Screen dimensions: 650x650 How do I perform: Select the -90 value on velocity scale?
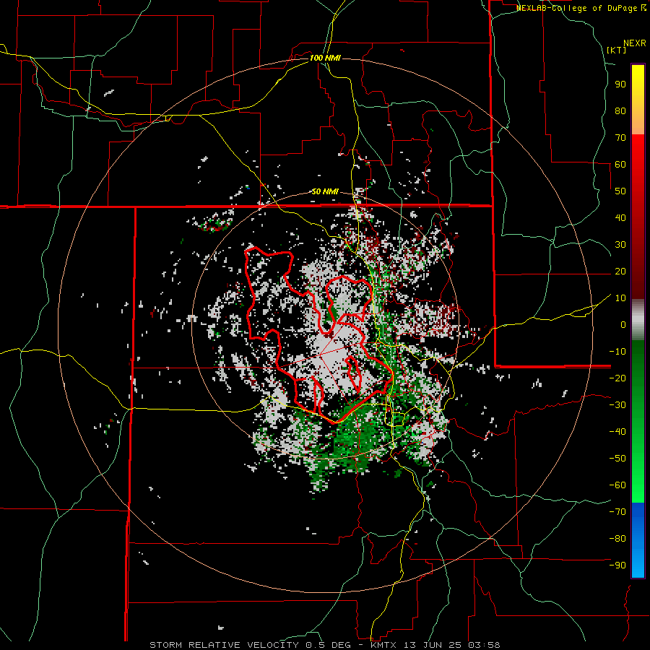tap(617, 565)
